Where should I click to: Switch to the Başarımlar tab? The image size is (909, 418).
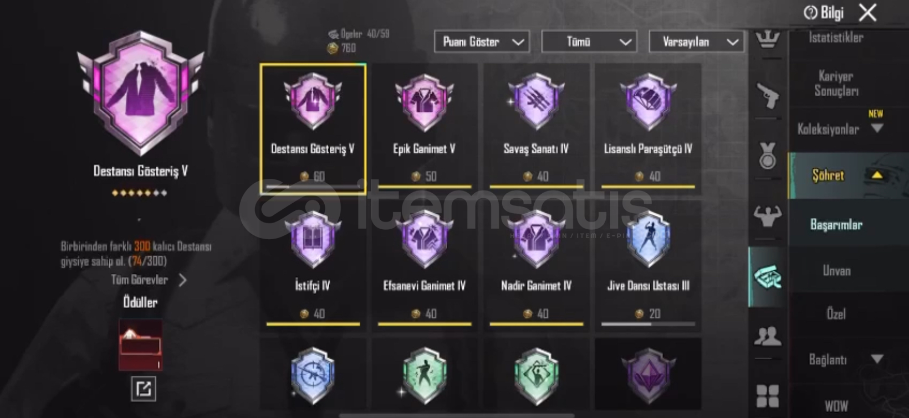[x=836, y=225]
